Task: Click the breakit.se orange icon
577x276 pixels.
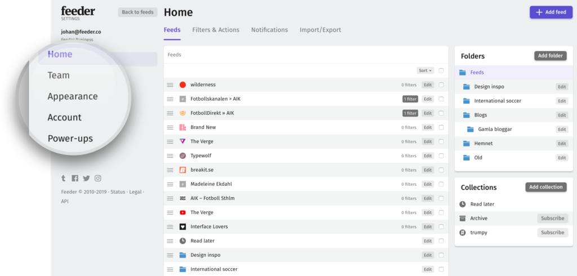Action: [x=183, y=170]
